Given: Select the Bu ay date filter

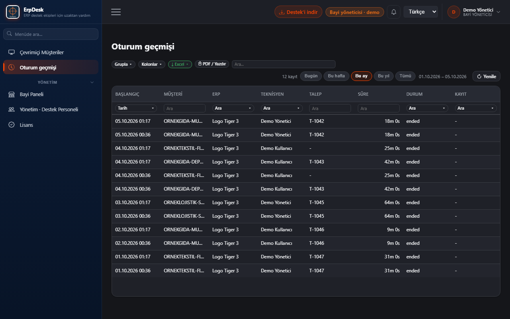Looking at the screenshot, I should 361,76.
